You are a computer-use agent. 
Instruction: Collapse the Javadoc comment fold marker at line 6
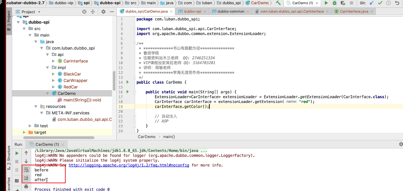134,44
